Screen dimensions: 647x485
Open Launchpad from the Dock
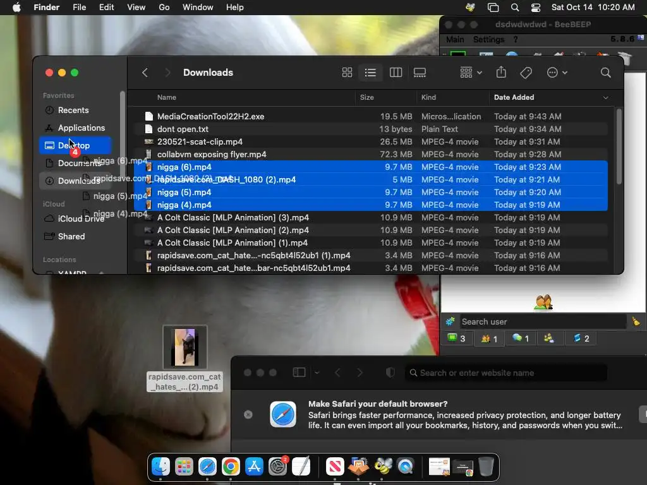[184, 467]
